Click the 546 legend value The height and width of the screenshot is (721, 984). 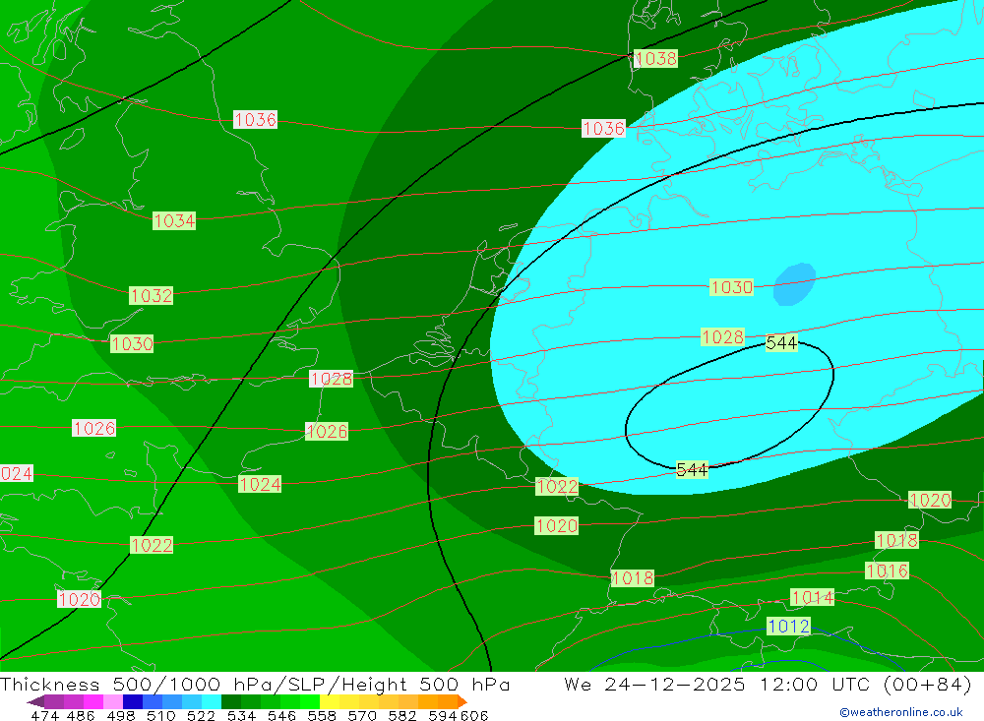(281, 715)
